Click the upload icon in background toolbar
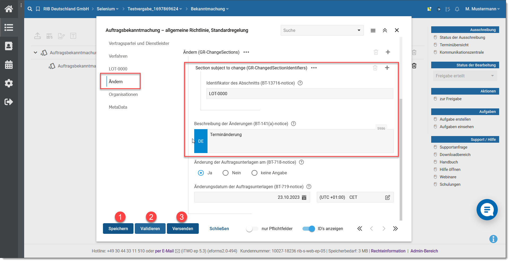 click(x=37, y=36)
